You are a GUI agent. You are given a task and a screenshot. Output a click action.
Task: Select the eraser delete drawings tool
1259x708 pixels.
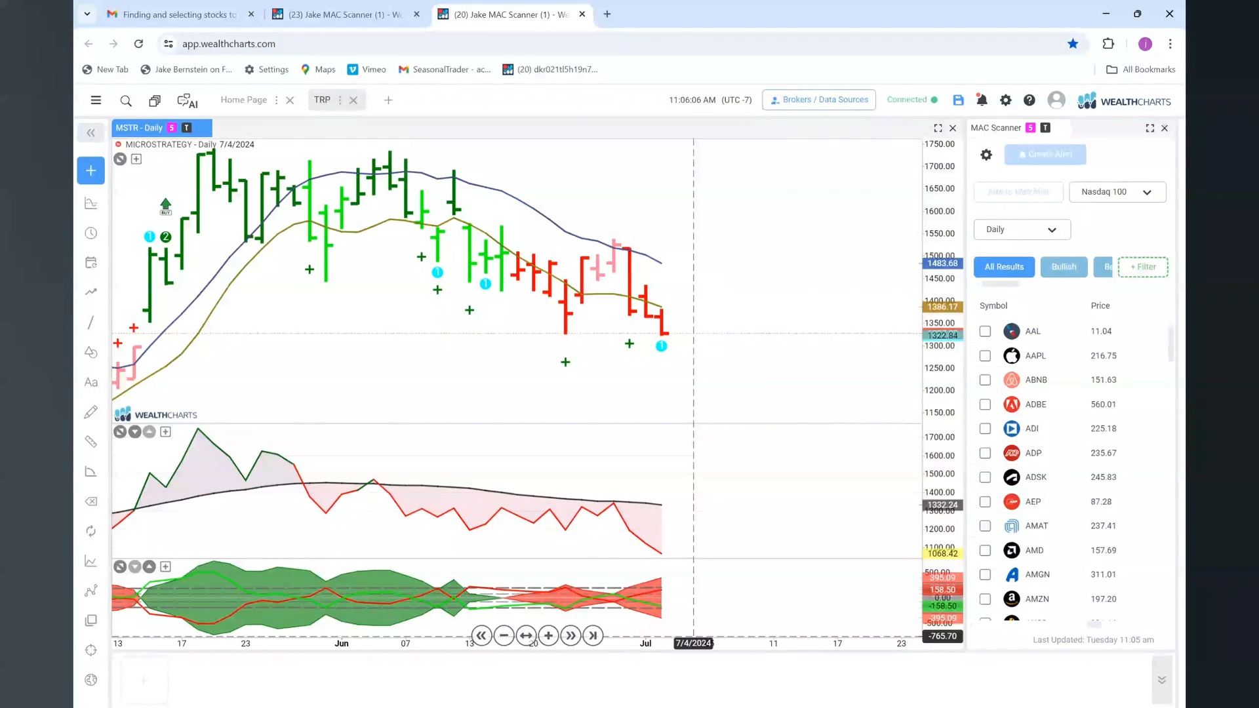click(91, 501)
